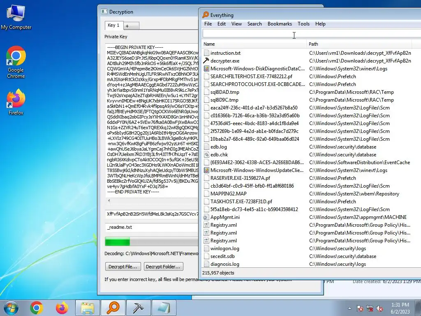421x316 pixels.
Task: Click the Decrypt Folder... button
Action: 164,267
